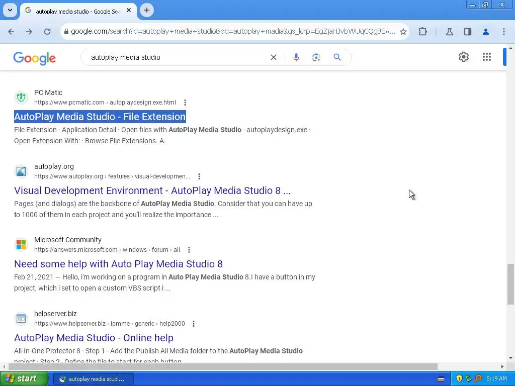Open Need some help with Auto Play link
515x386 pixels.
point(118,264)
